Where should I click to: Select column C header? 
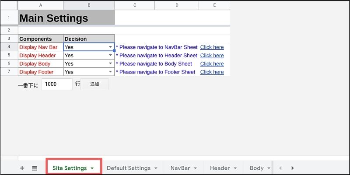coord(135,5)
